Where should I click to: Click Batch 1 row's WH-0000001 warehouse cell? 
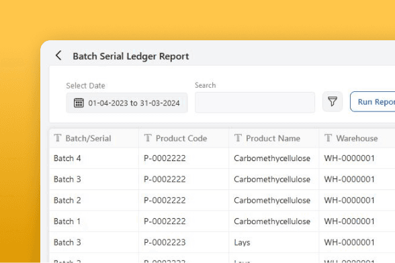[x=349, y=221]
